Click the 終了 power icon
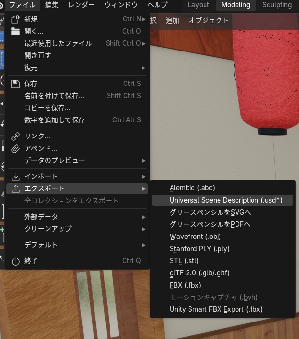Image resolution: width=299 pixels, height=339 pixels. [16, 261]
